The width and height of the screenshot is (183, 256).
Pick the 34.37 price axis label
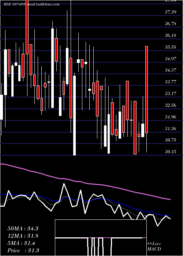[170, 70]
